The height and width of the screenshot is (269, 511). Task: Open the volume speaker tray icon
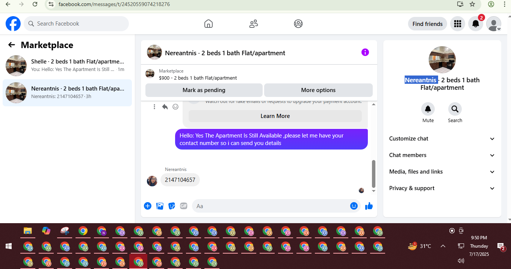pyautogui.click(x=461, y=260)
